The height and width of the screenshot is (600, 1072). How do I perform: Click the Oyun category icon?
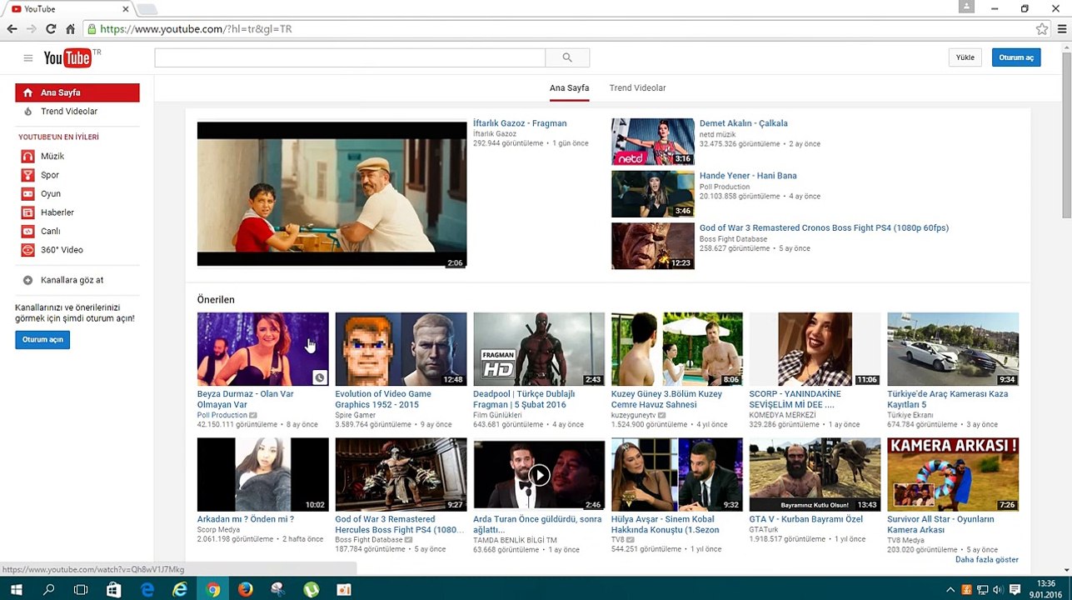click(27, 193)
